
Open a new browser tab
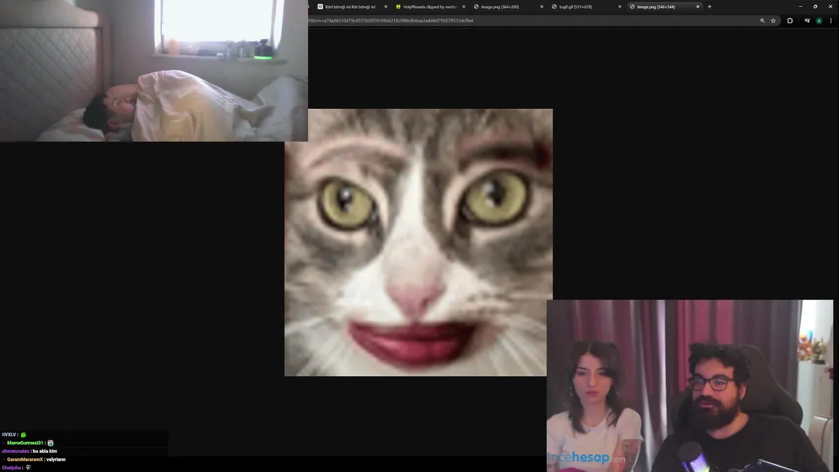709,7
